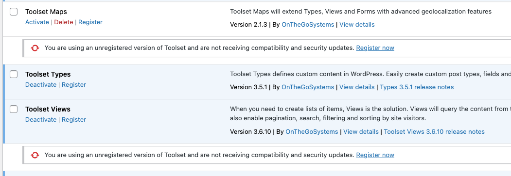Click Register under Toolset Views
Image resolution: width=511 pixels, height=176 pixels.
(74, 119)
